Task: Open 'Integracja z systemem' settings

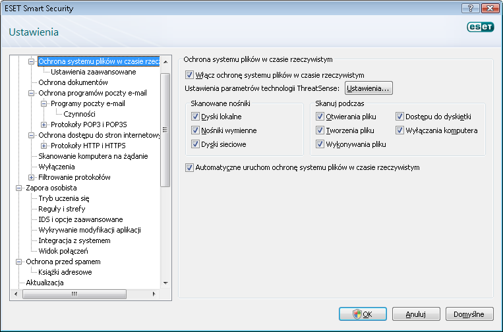Action: pyautogui.click(x=74, y=240)
